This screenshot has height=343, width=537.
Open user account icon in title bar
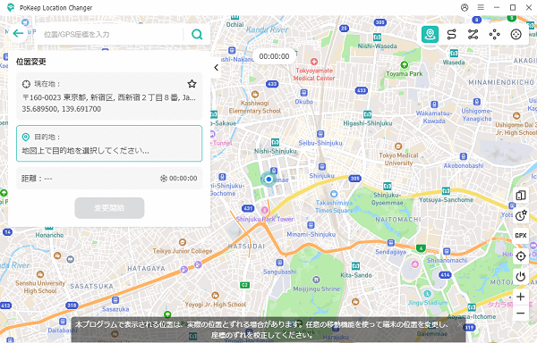(x=465, y=7)
